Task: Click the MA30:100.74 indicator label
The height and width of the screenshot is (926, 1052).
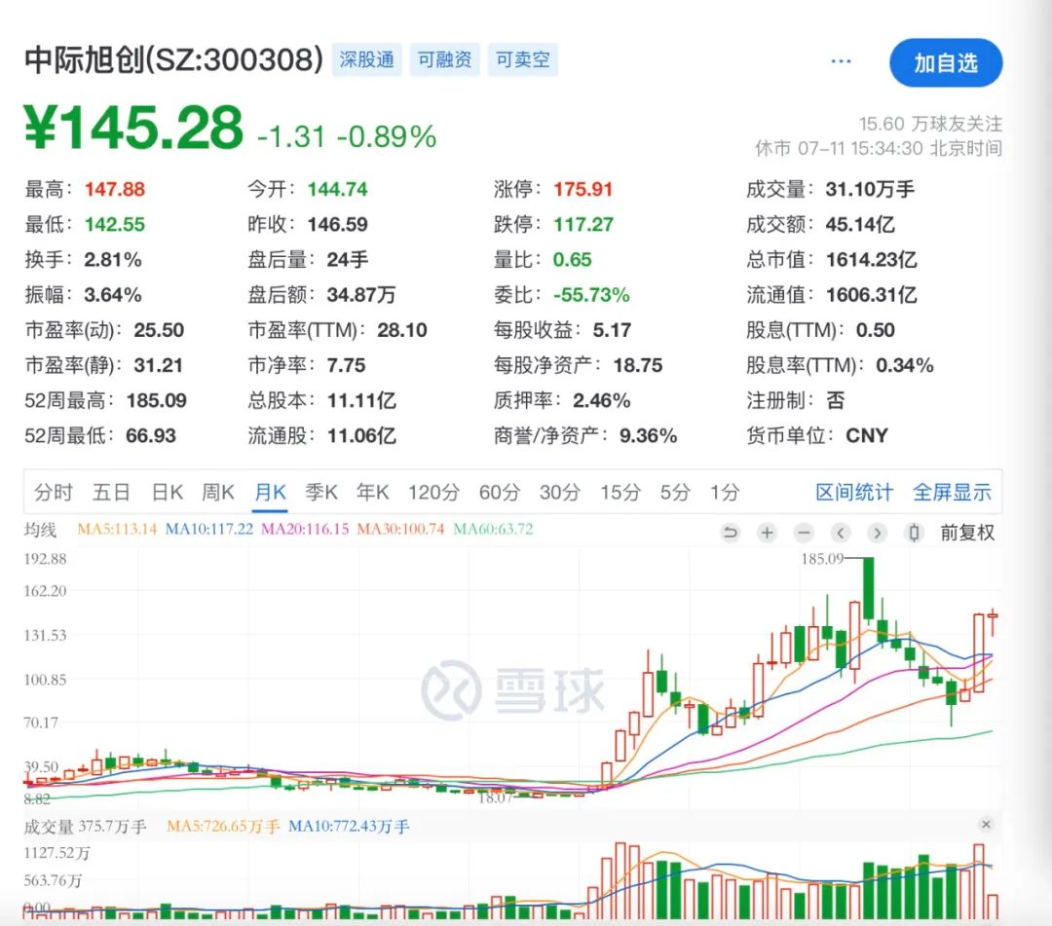Action: point(400,529)
